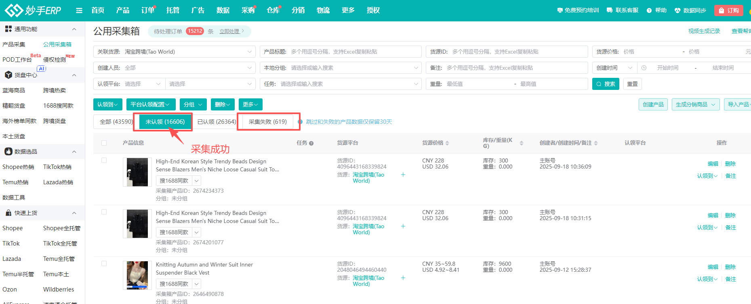Screen dimensions: 751x304
Task: Switch to the 已认领 tab
Action: point(217,122)
